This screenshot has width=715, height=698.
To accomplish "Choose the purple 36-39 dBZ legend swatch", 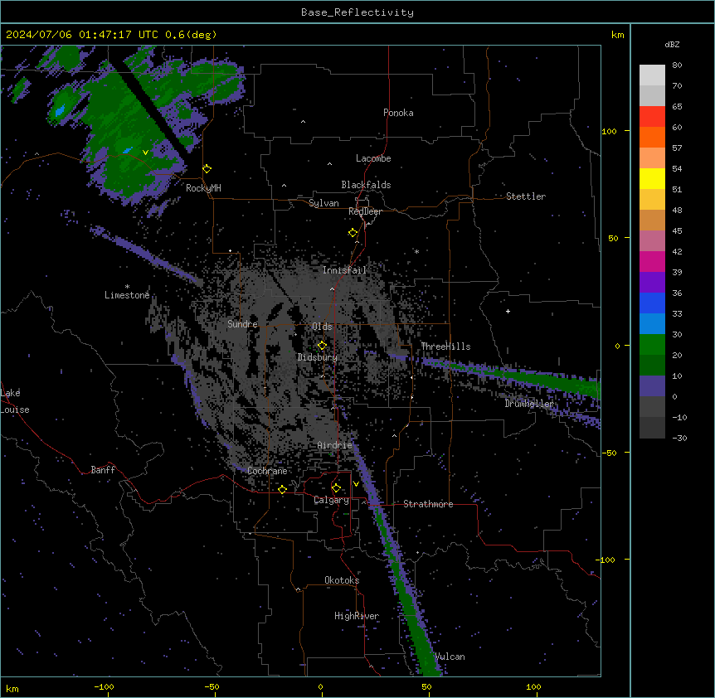I will (652, 282).
